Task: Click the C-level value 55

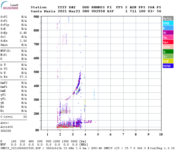Action: click(25, 117)
